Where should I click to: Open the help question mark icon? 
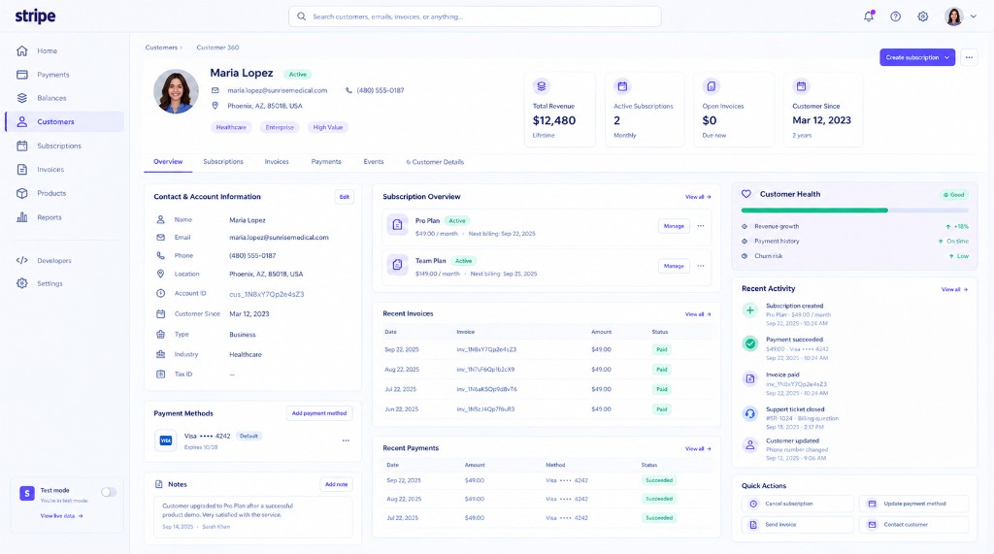[x=895, y=16]
